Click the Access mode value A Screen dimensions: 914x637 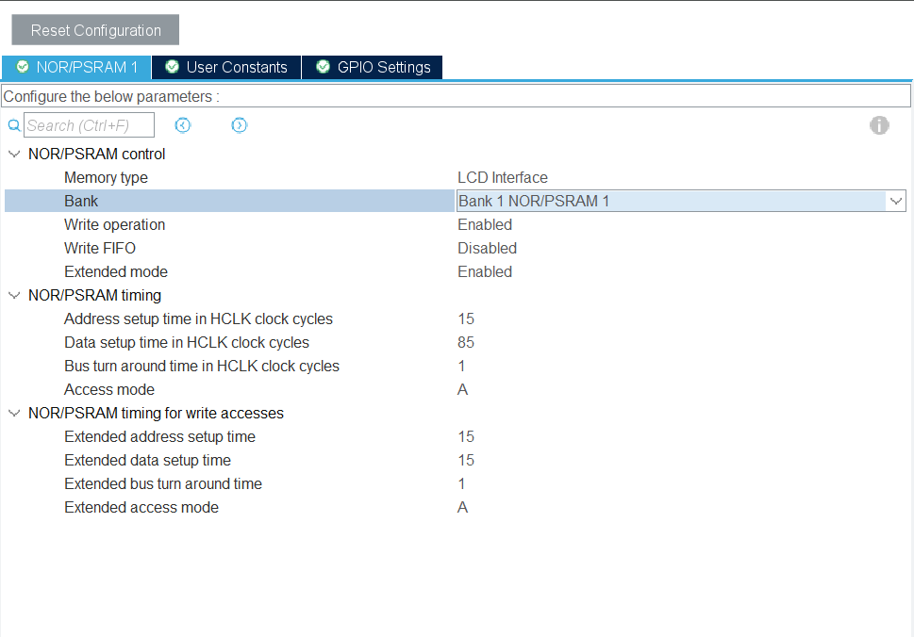(463, 389)
